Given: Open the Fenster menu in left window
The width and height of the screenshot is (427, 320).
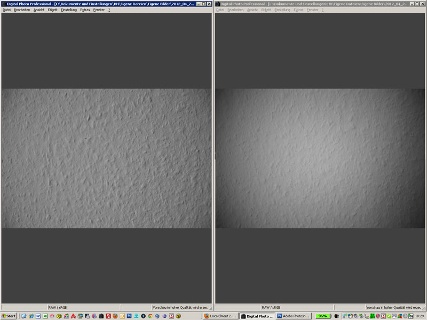Looking at the screenshot, I should [x=99, y=10].
